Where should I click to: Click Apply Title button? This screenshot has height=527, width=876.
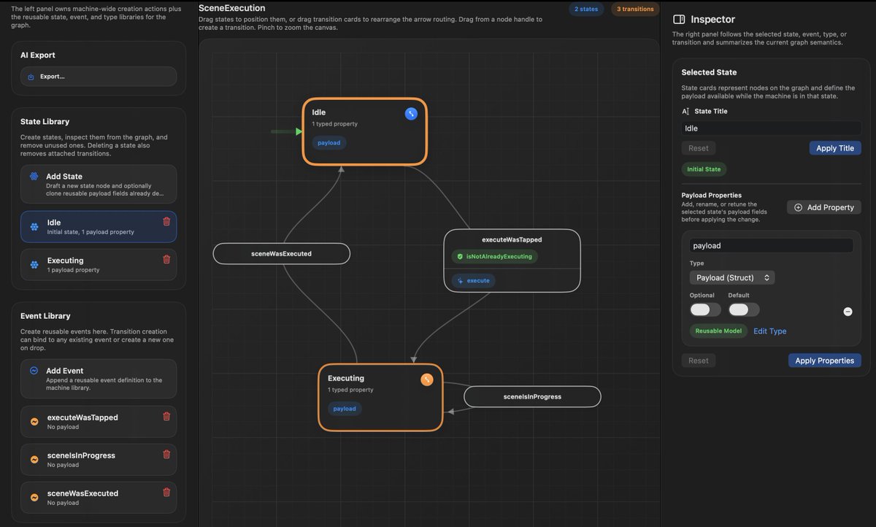click(835, 148)
